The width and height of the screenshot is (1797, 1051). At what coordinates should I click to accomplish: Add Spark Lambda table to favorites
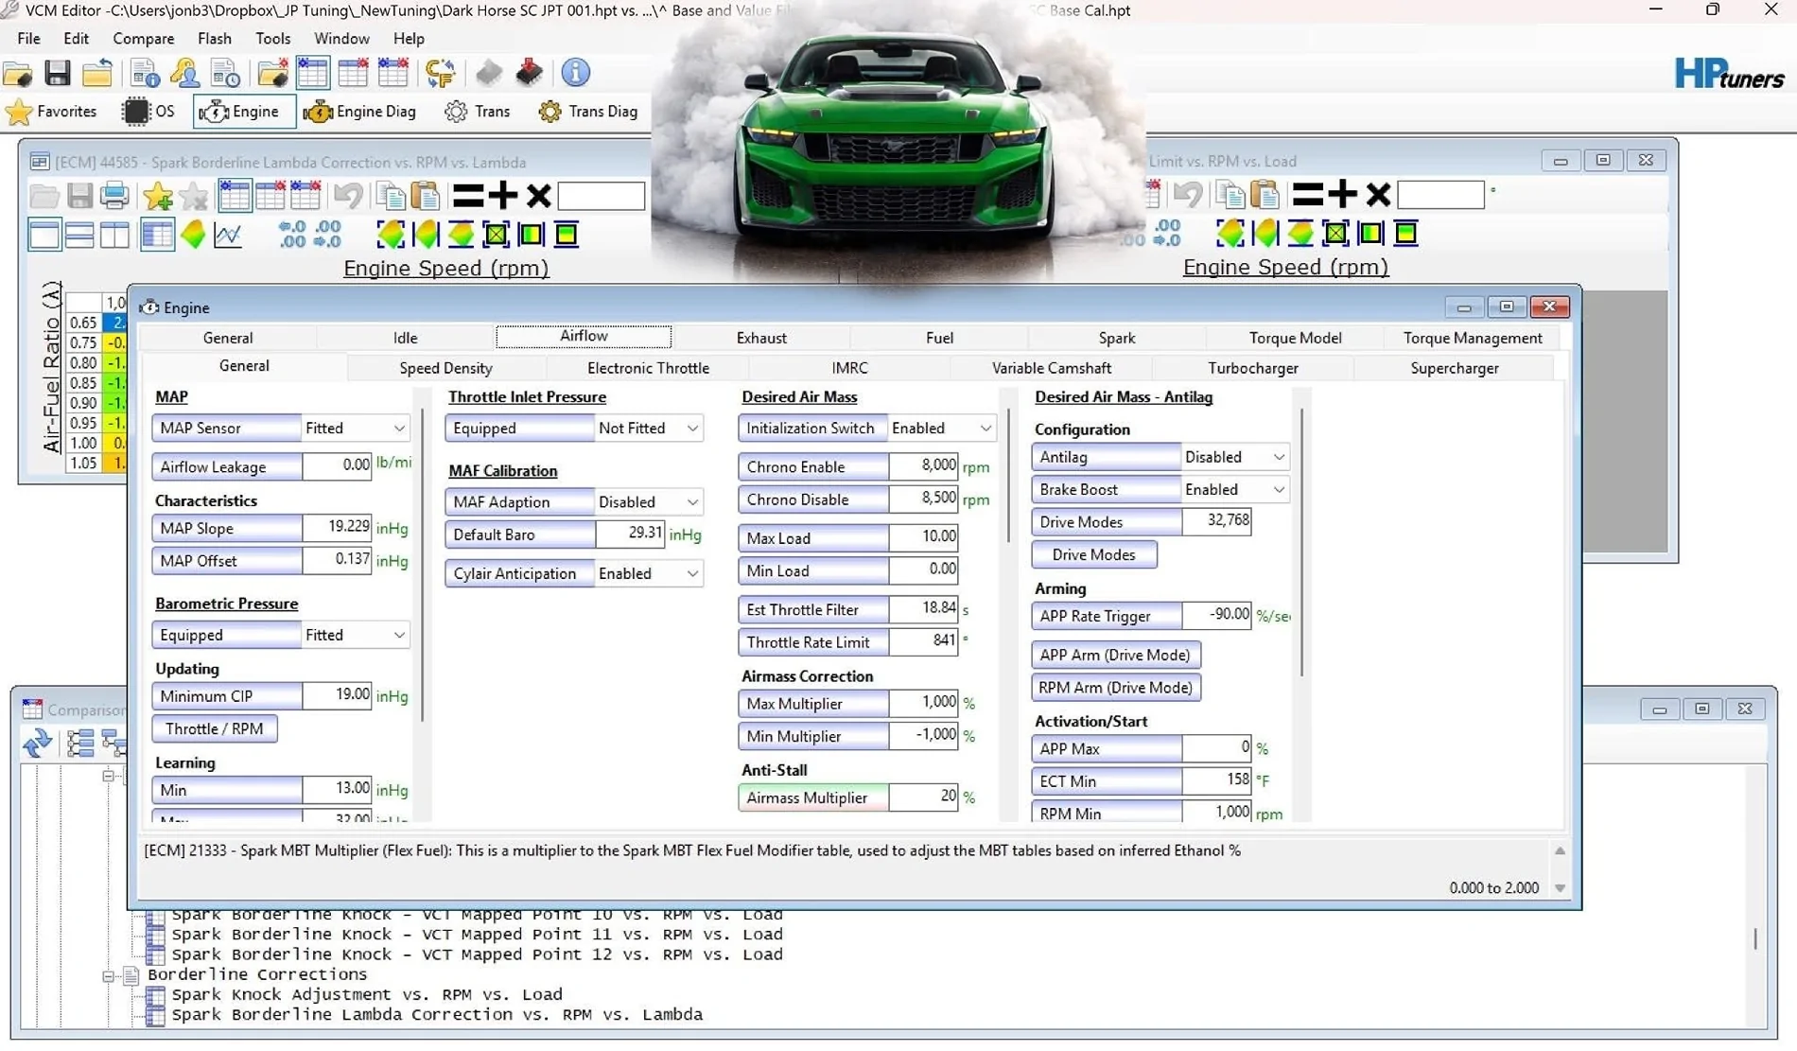coord(158,196)
